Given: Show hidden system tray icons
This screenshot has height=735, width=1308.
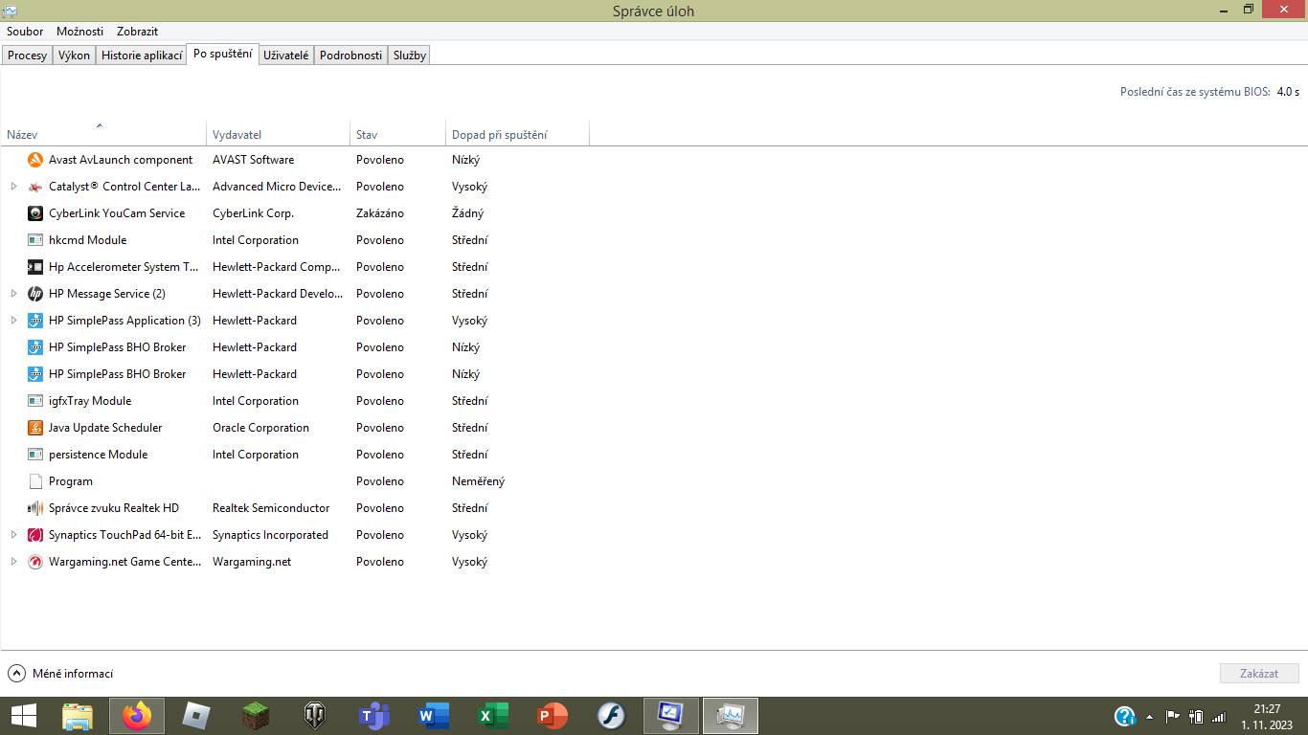Looking at the screenshot, I should pyautogui.click(x=1149, y=716).
